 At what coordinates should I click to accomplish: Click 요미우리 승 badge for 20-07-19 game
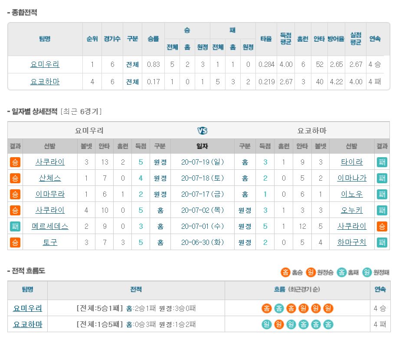(15, 162)
